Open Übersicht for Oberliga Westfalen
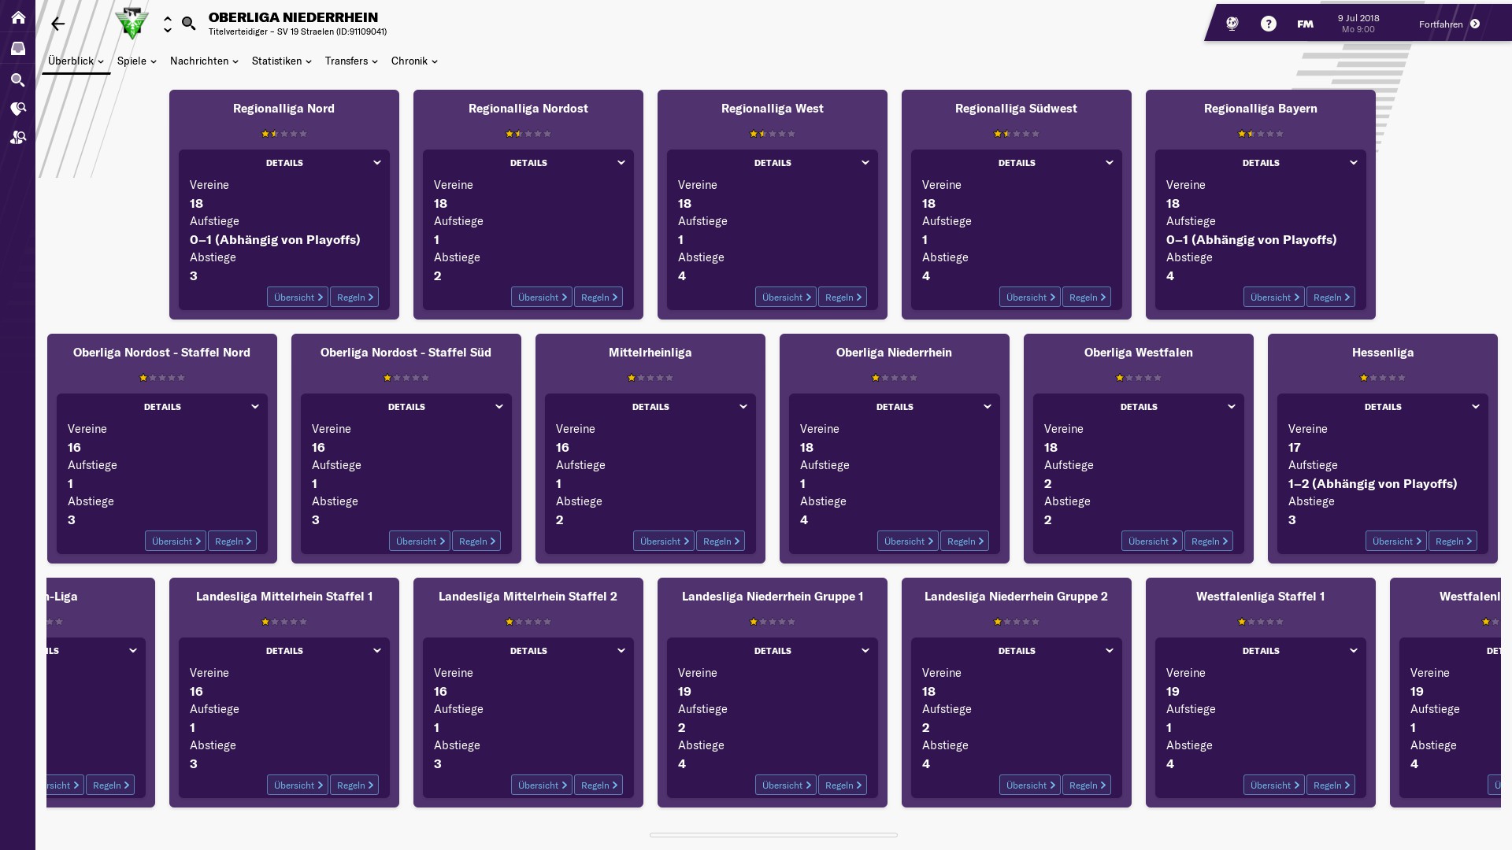This screenshot has width=1512, height=850. (x=1152, y=541)
